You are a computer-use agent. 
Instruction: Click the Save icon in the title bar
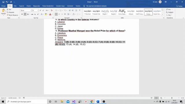coord(3,2)
